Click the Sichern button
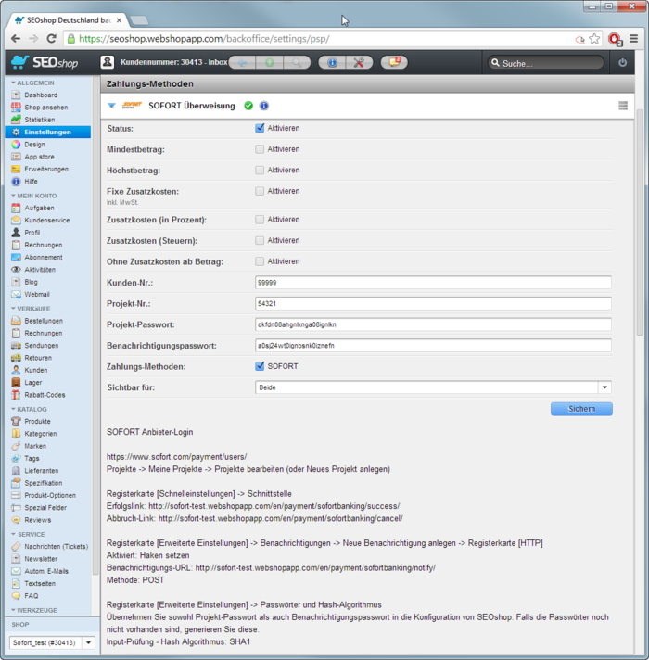The width and height of the screenshot is (649, 660). [581, 409]
